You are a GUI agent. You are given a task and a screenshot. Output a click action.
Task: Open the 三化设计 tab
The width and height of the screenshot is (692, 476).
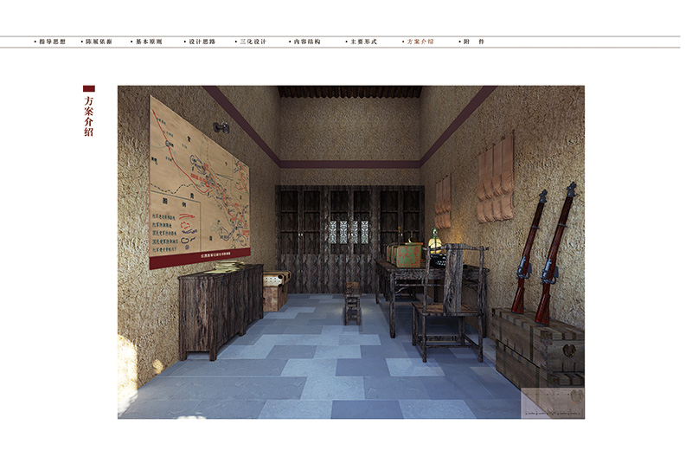coord(253,42)
